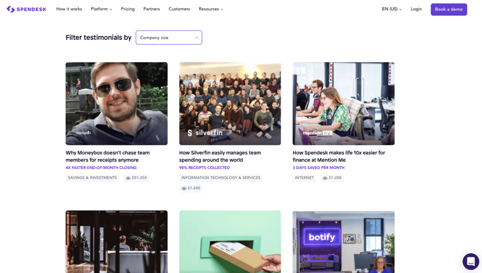Click the Book a demo button
The image size is (482, 273).
448,9
